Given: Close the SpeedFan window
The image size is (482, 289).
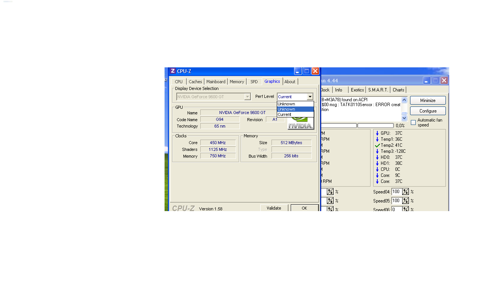Looking at the screenshot, I should pos(444,80).
